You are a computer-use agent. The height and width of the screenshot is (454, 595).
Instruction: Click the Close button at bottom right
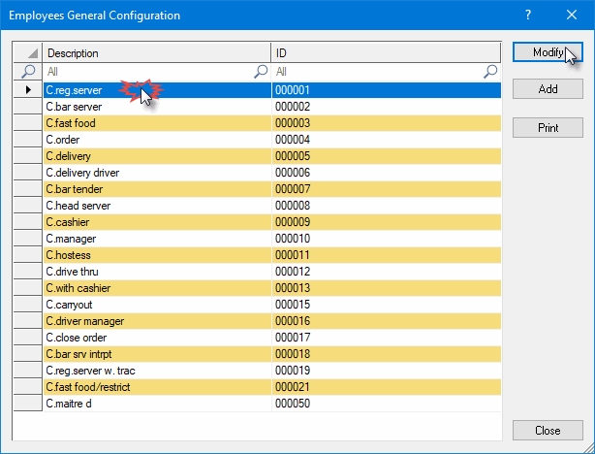pos(548,430)
